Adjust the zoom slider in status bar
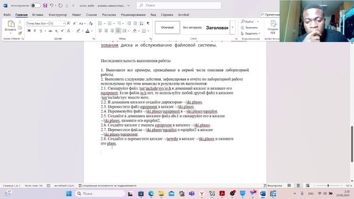This screenshot has height=199, width=354. point(328,186)
